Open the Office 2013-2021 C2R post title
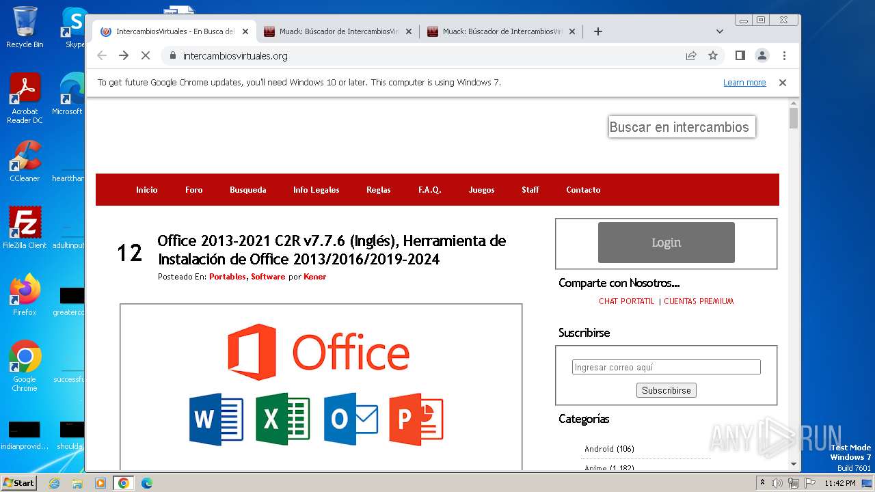Viewport: 875px width, 492px height. (332, 250)
